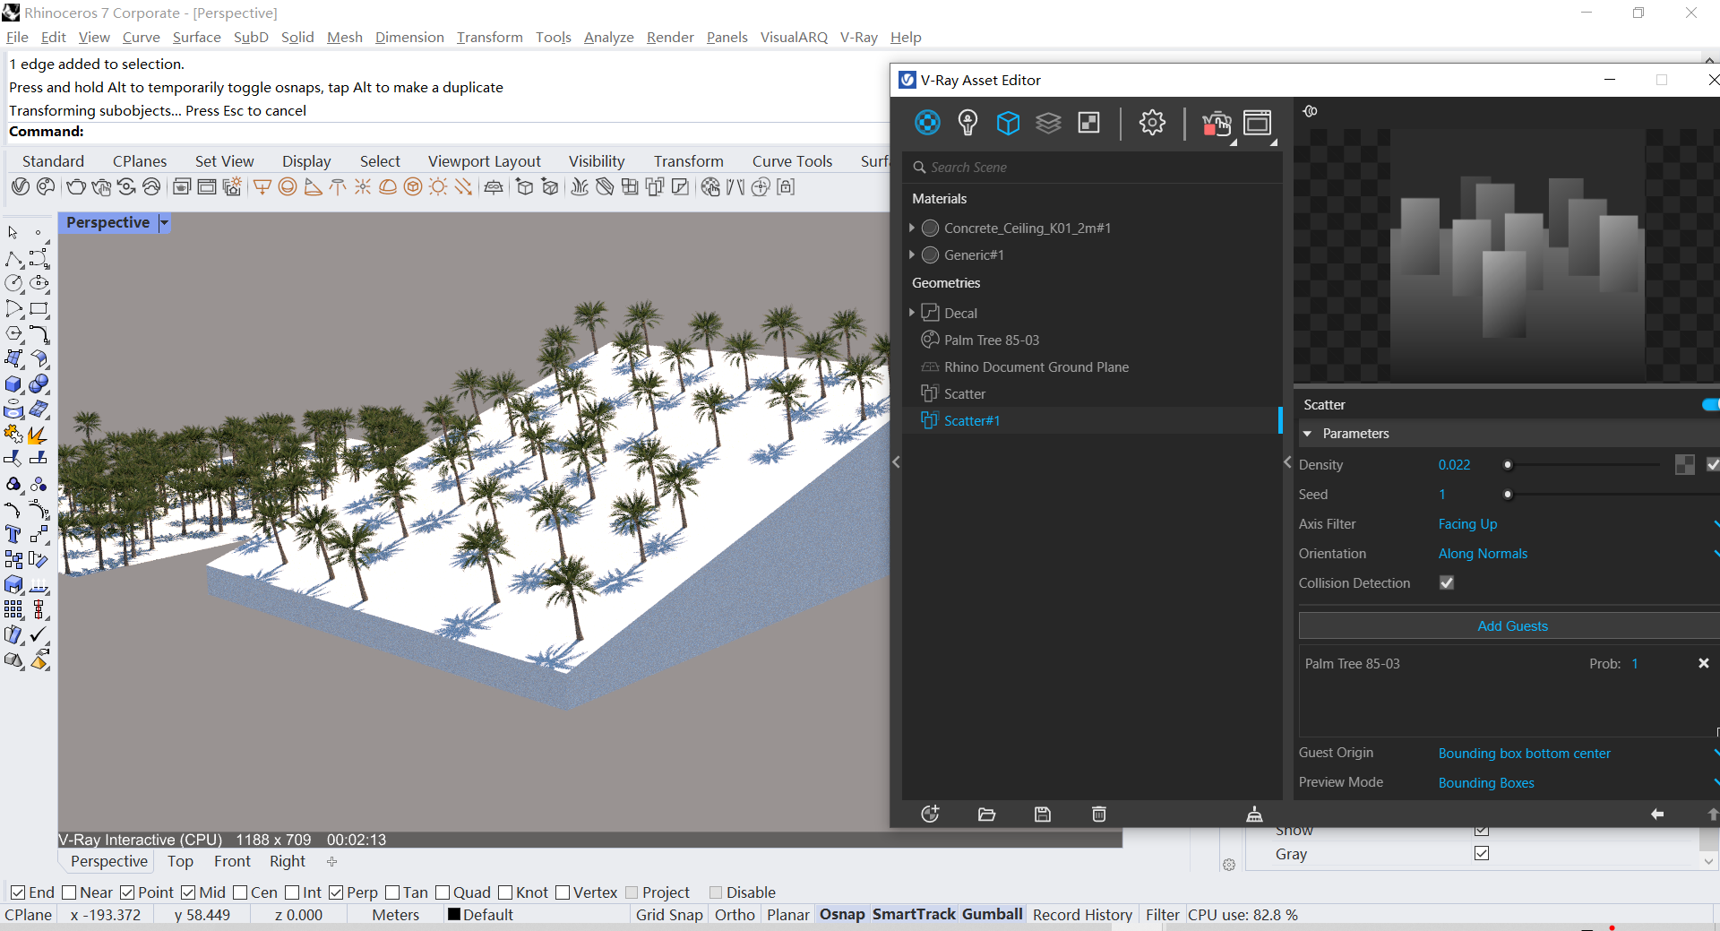Viewport: 1720px width, 931px height.
Task: Expand the Generic#1 material
Action: (x=912, y=254)
